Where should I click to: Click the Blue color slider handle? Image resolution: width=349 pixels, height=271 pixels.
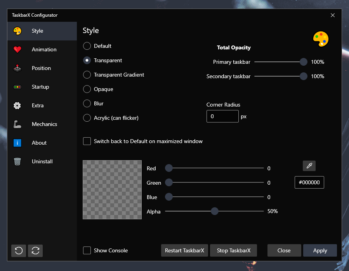coord(169,197)
